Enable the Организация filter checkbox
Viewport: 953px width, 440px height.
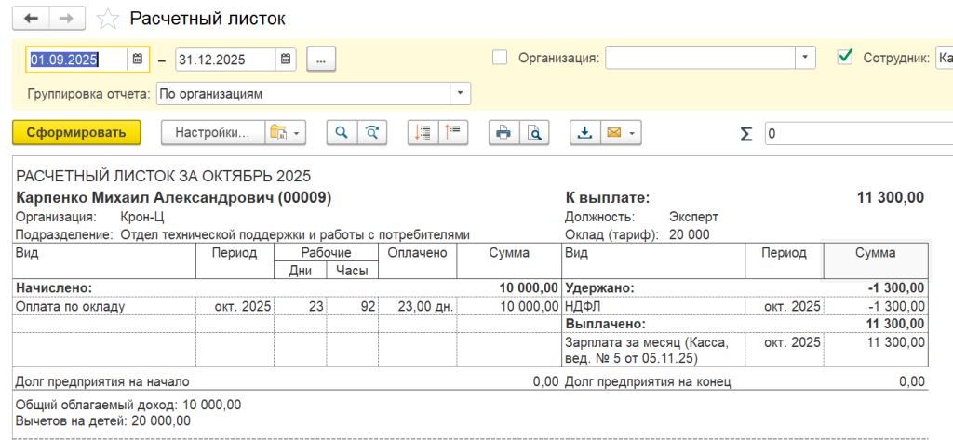(500, 58)
